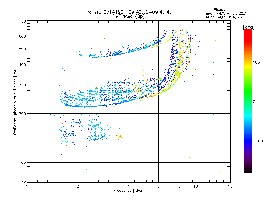Viewport: 271px width, 203px height.
Task: Click x-axis tick label '10'
Action: point(196,186)
